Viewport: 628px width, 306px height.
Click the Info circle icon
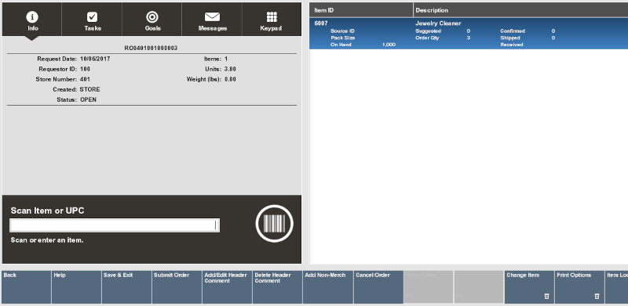[x=32, y=16]
